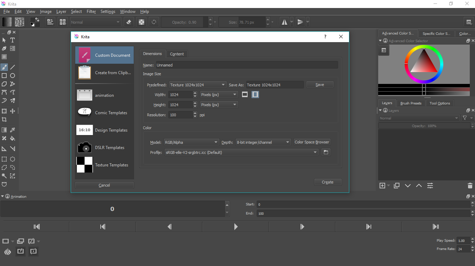Select the Polygon tool
The image size is (475, 266).
tap(4, 84)
